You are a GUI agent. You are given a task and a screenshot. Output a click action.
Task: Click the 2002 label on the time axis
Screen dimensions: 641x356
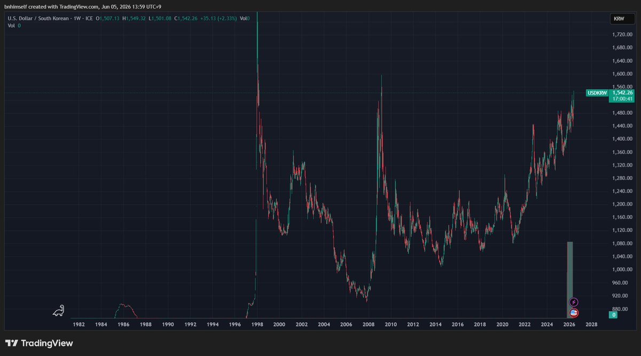coord(301,324)
